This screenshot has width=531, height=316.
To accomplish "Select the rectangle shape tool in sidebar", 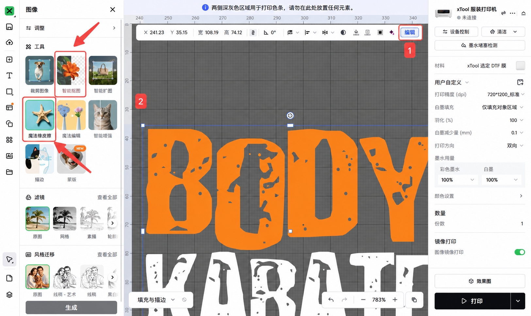I will [x=9, y=92].
